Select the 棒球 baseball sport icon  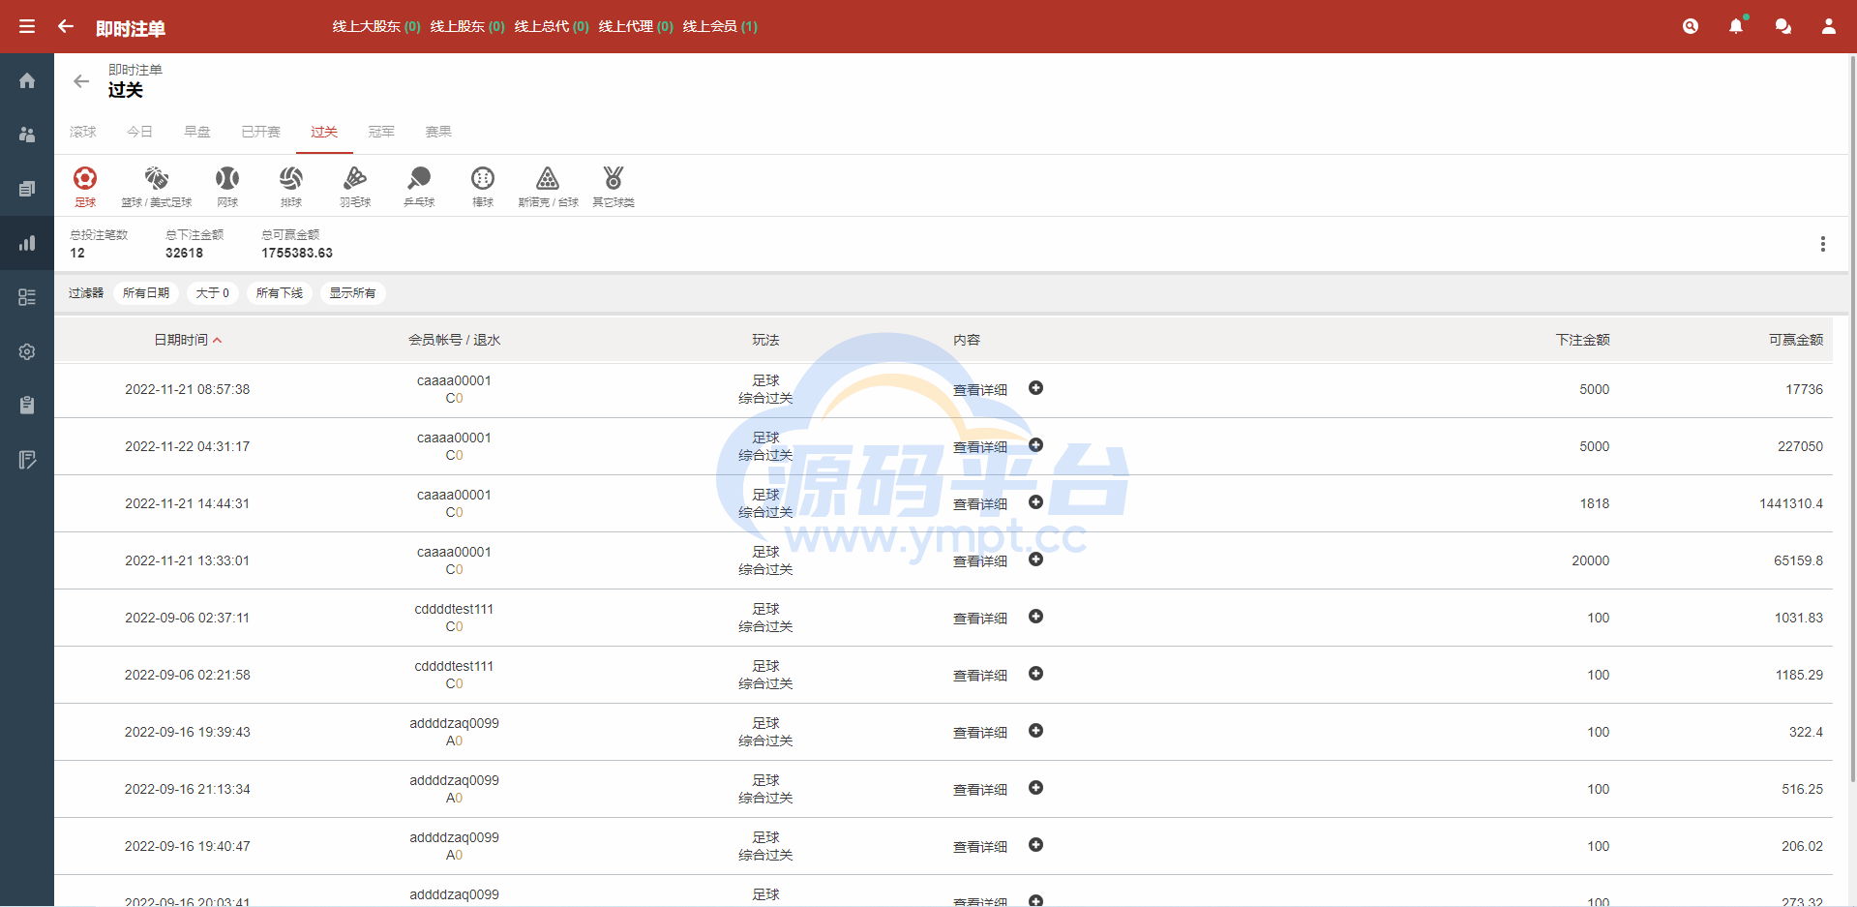coord(483,186)
